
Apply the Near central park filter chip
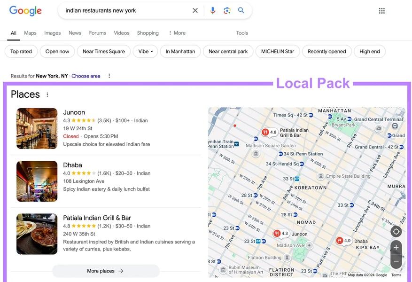coord(228,52)
